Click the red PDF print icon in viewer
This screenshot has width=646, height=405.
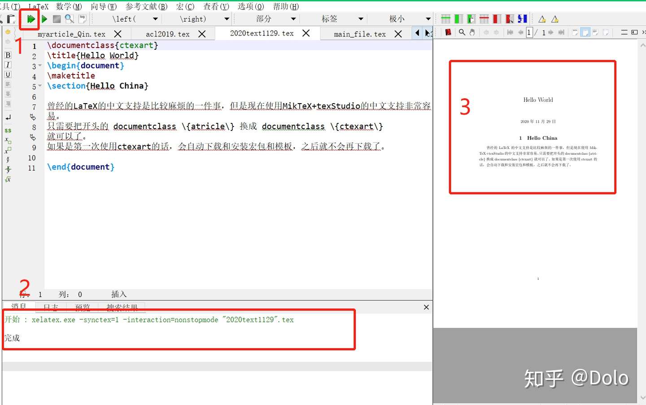(x=448, y=32)
